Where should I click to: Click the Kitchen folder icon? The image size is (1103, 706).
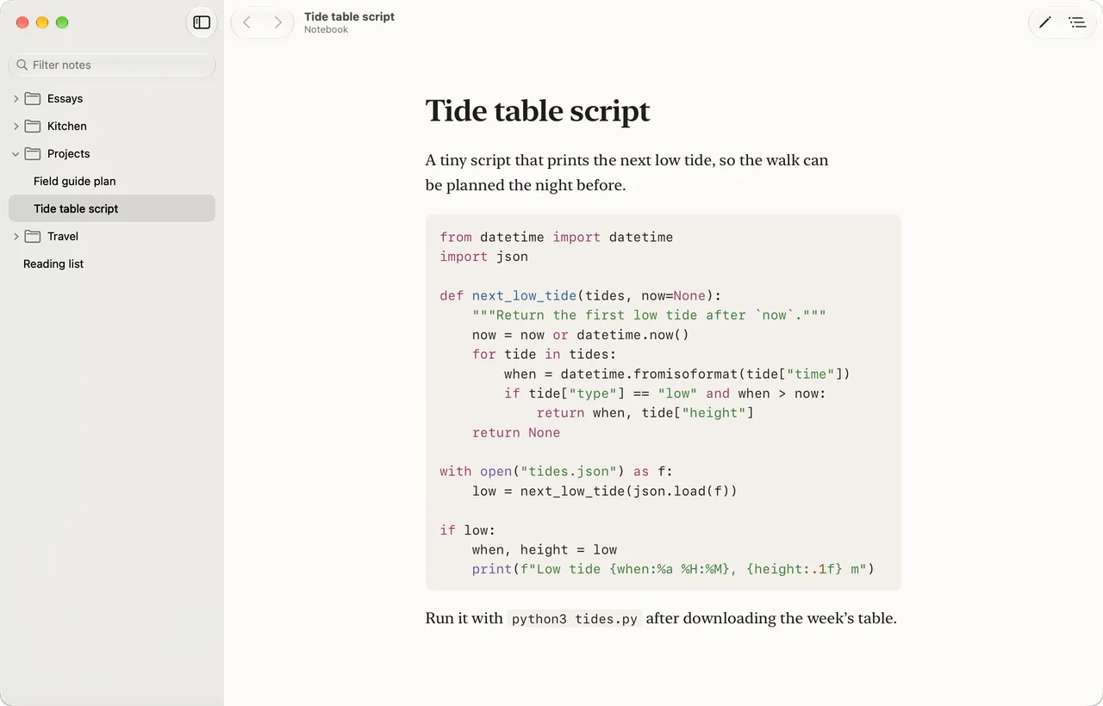tap(33, 126)
